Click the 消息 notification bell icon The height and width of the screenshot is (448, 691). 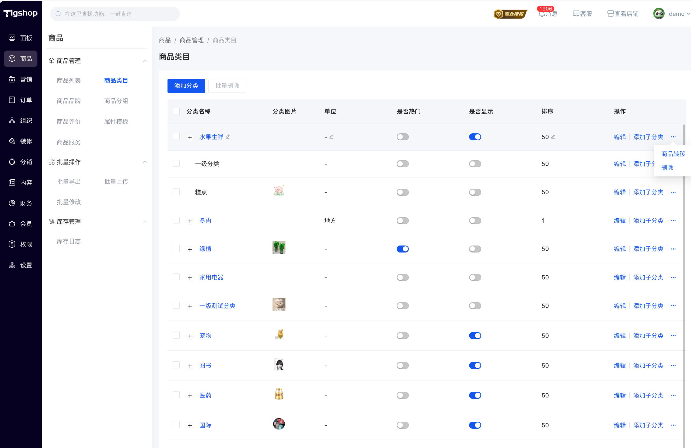[x=541, y=14]
